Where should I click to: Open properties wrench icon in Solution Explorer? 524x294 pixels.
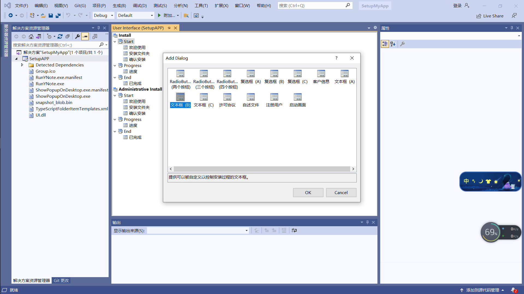(78, 36)
